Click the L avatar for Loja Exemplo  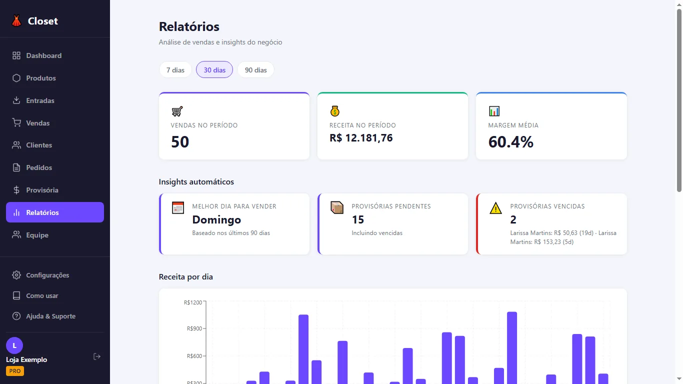coord(14,345)
